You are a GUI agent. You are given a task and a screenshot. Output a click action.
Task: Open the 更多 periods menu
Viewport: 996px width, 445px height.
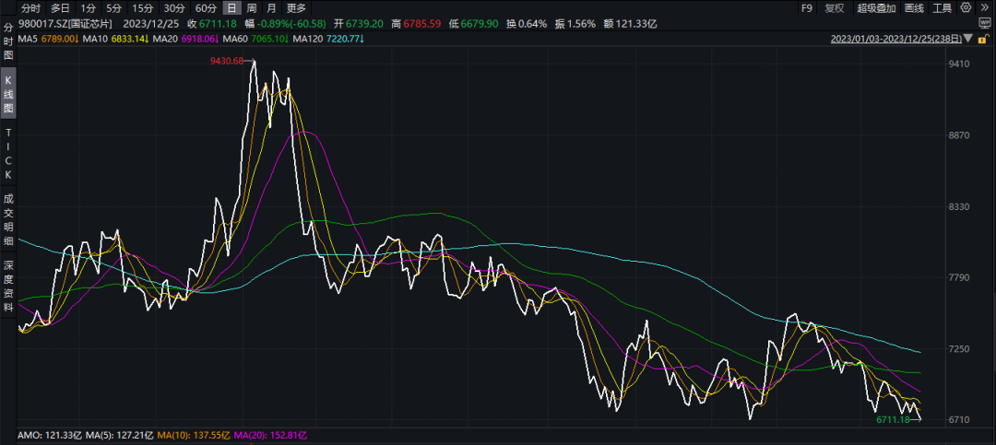coord(296,8)
